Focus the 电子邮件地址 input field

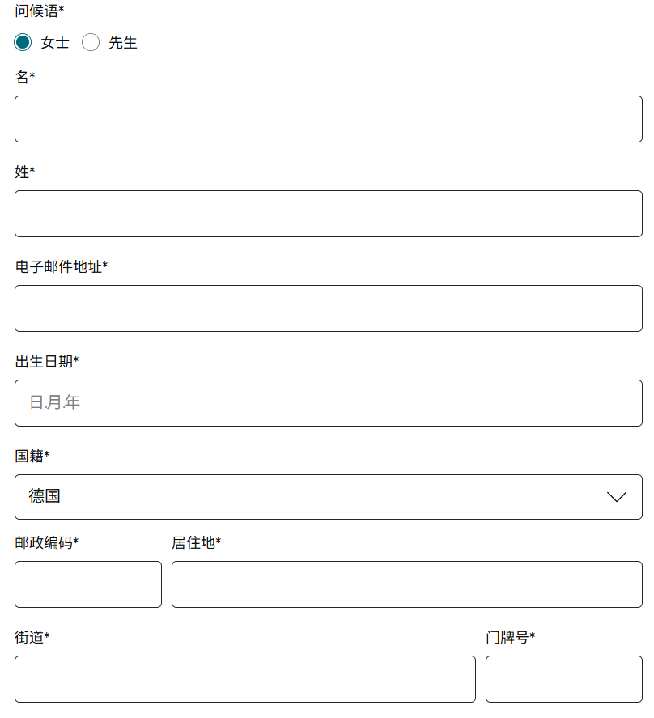coord(328,308)
